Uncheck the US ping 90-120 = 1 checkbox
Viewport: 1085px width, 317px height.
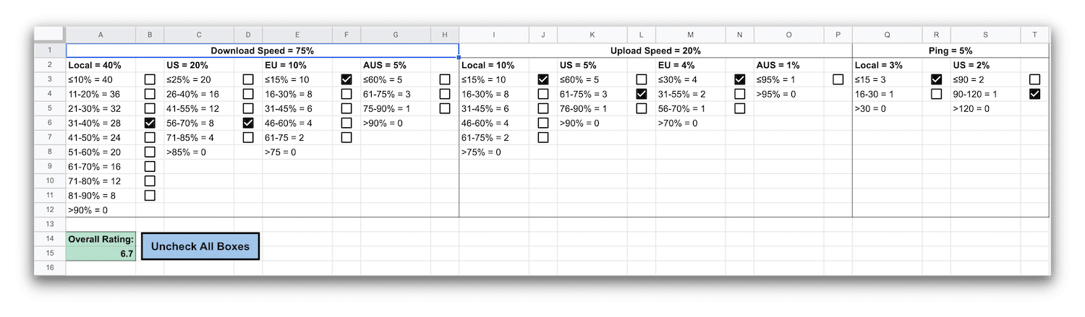(x=1034, y=94)
